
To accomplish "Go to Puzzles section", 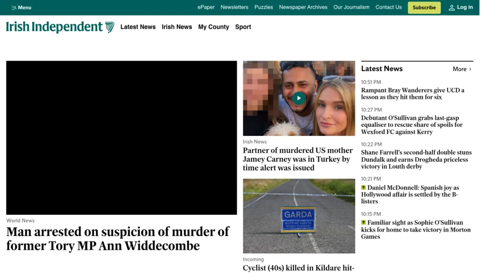I will tap(264, 7).
